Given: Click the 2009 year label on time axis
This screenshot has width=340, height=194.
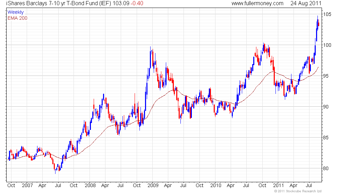Looking at the screenshot, I should [153, 186].
